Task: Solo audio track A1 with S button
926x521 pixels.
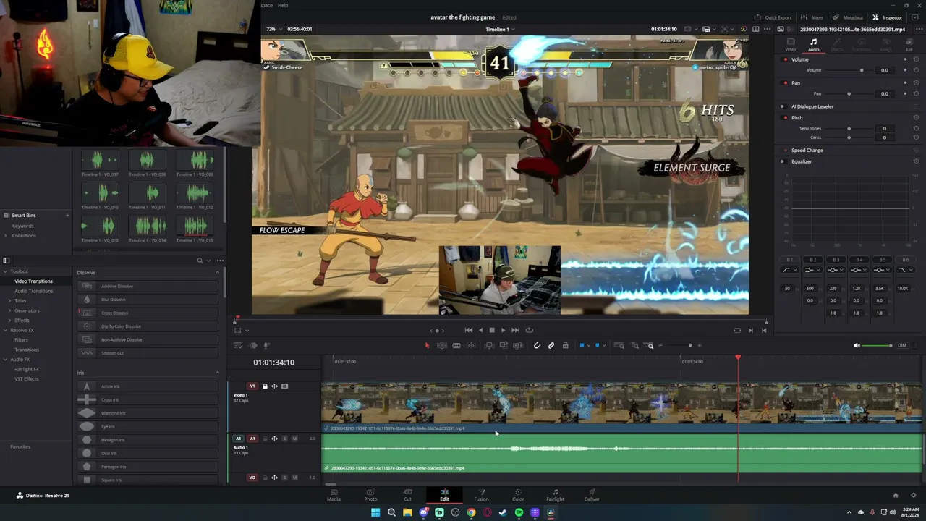Action: coord(284,439)
